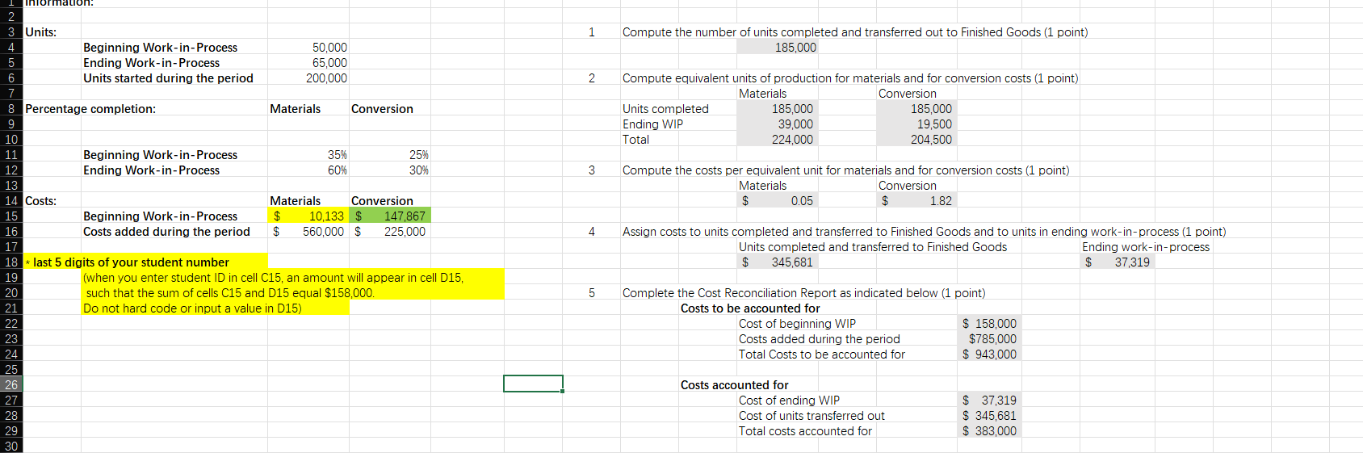Select the yellow beginning WIP materials cost 10,133
Viewport: 1363px width, 453px height.
point(308,216)
